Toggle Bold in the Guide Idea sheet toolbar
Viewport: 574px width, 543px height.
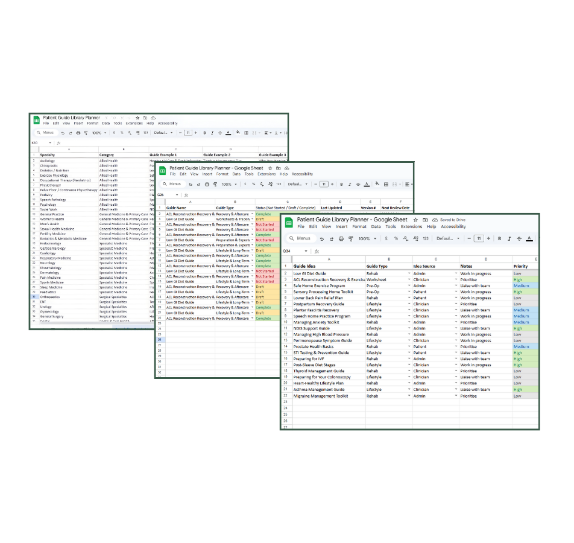click(x=499, y=238)
